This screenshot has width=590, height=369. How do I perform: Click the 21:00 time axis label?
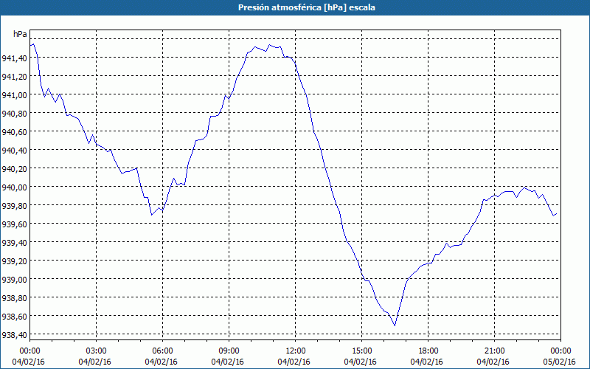click(x=494, y=351)
